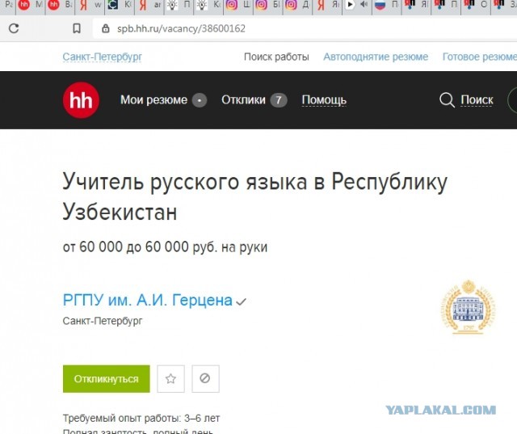Viewport: 517px width, 434px height.
Task: Switch to the tab with the Russian flag icon
Action: (x=387, y=5)
